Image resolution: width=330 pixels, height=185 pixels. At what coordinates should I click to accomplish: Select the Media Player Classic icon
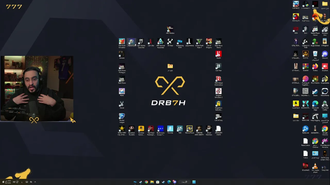point(315,31)
